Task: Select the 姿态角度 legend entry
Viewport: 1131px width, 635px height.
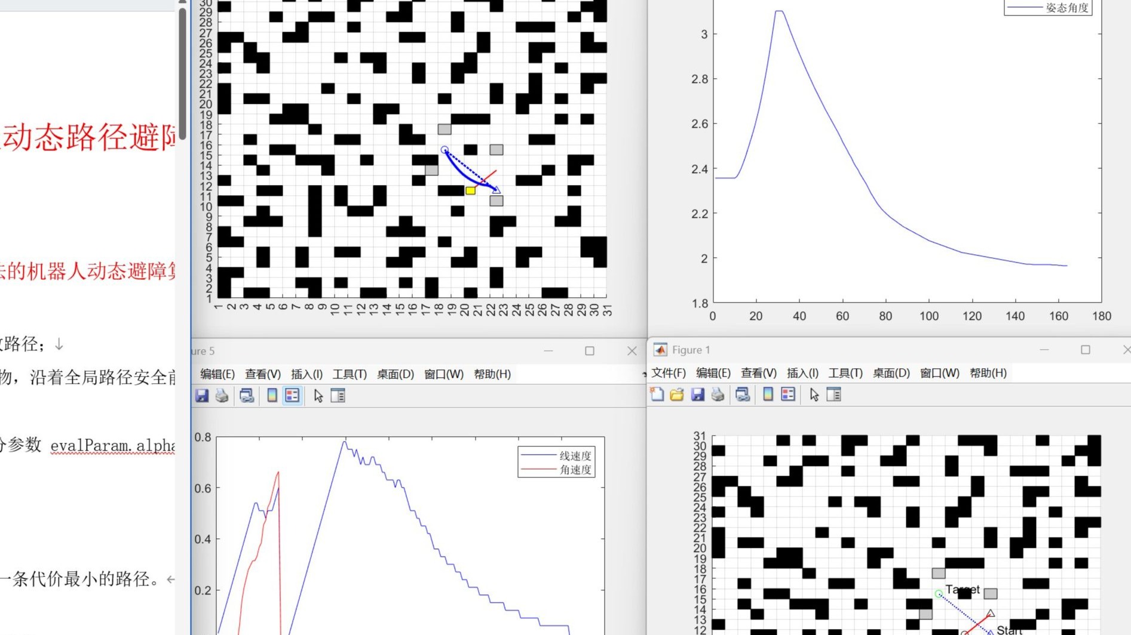Action: click(1048, 8)
